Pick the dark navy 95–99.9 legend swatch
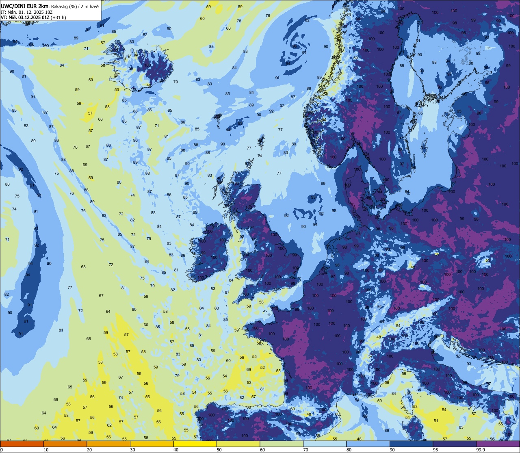Image resolution: width=520 pixels, height=453 pixels. 455,444
